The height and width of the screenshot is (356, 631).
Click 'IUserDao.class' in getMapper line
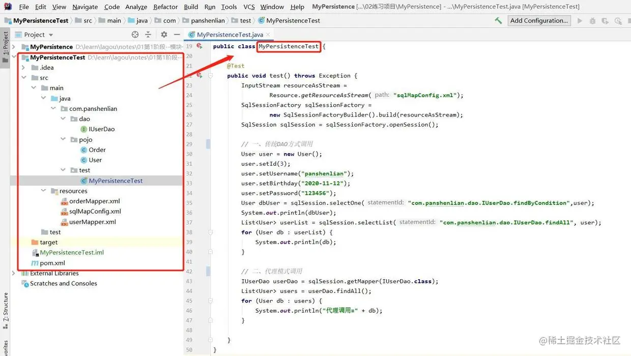pyautogui.click(x=408, y=281)
